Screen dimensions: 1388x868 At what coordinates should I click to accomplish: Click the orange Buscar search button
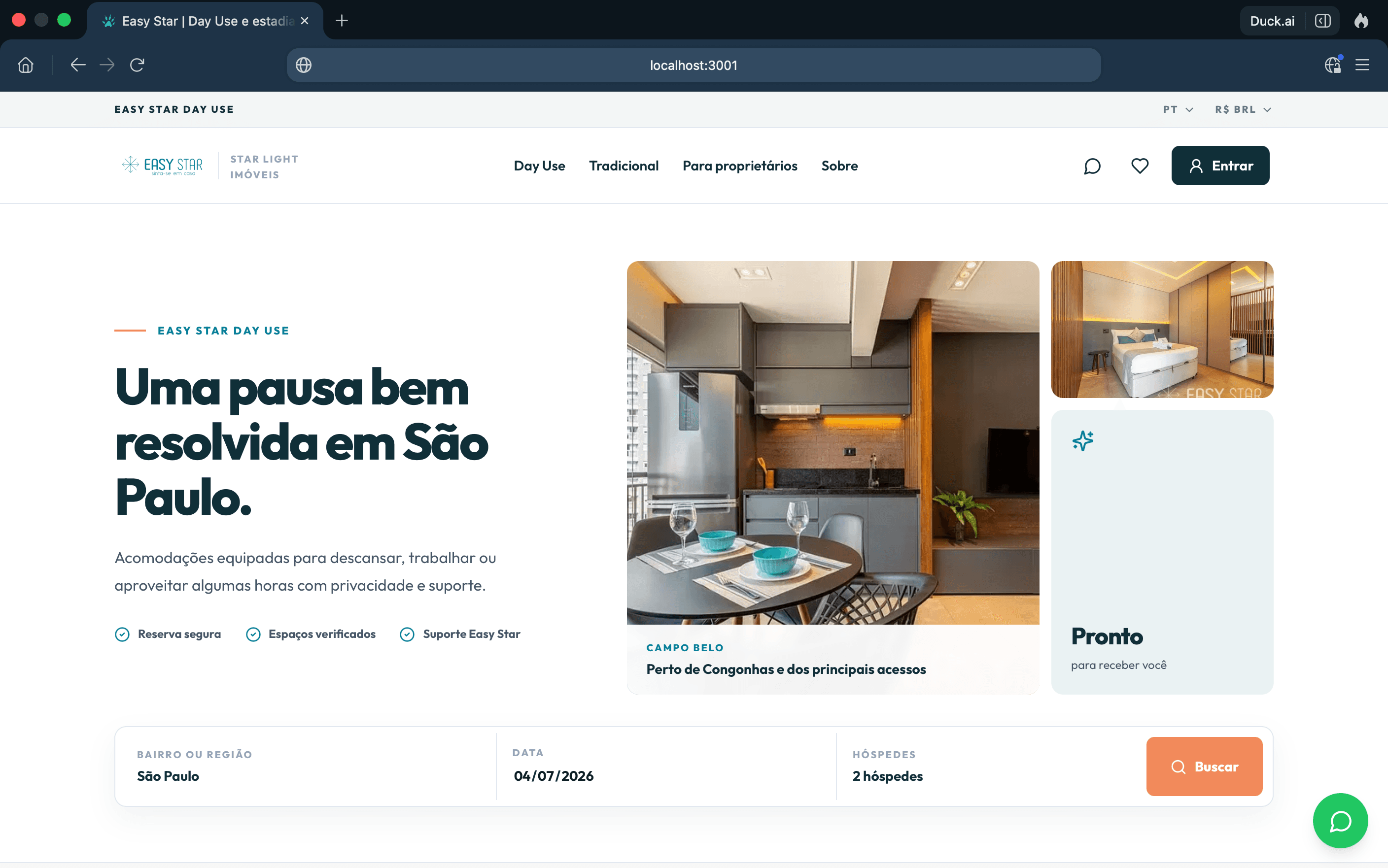(x=1204, y=767)
